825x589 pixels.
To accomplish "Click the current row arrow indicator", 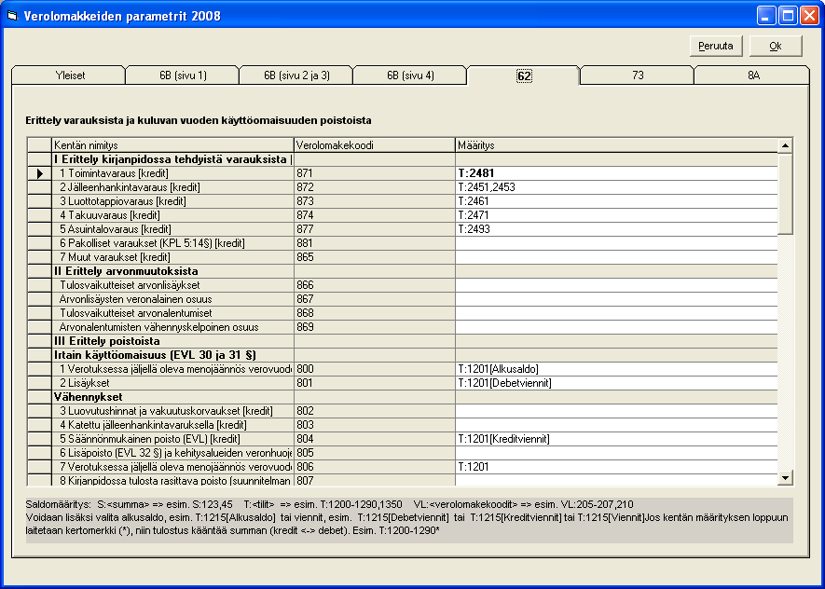I will [39, 173].
